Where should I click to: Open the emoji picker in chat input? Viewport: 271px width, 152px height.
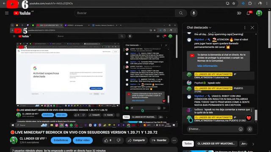click(241, 129)
